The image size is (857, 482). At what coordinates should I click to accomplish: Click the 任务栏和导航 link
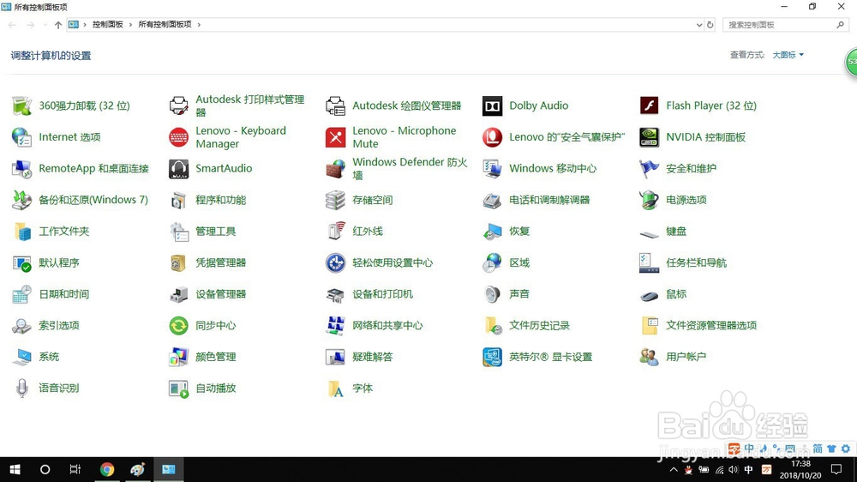696,262
